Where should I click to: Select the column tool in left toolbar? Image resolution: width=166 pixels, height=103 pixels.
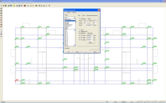1,20
